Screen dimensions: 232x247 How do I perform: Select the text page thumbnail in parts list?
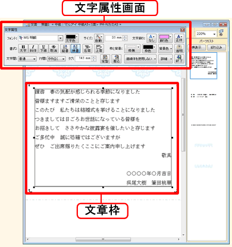coord(203,66)
